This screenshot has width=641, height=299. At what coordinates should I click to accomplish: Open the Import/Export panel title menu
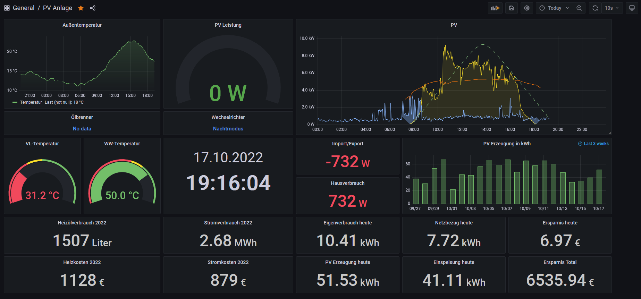[x=348, y=144]
